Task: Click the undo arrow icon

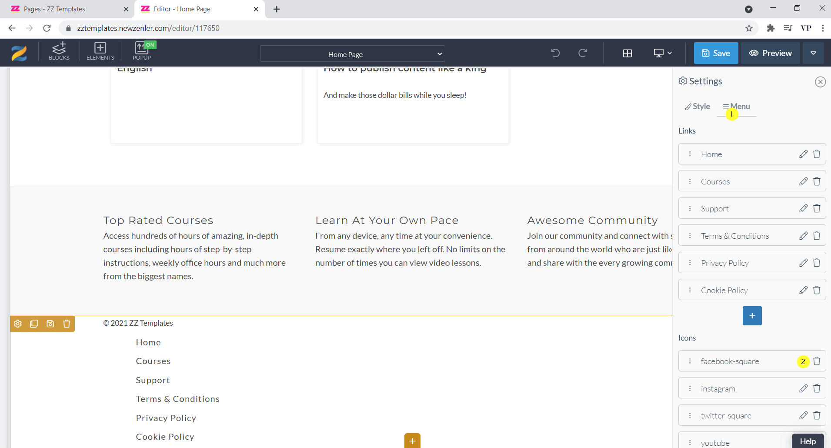Action: (x=555, y=53)
